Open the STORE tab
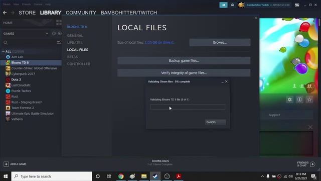 pos(27,13)
